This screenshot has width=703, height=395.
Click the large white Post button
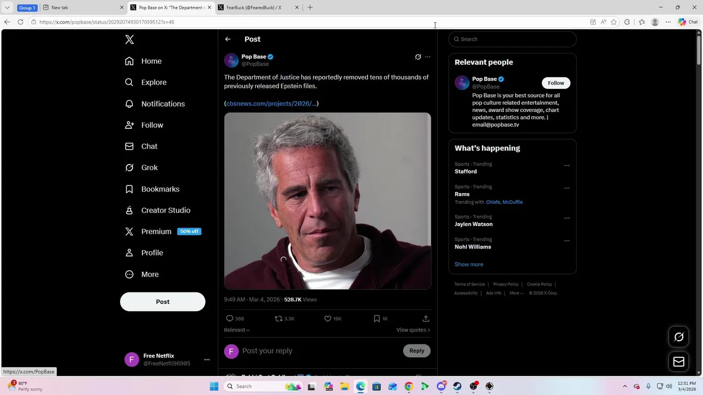(x=163, y=302)
